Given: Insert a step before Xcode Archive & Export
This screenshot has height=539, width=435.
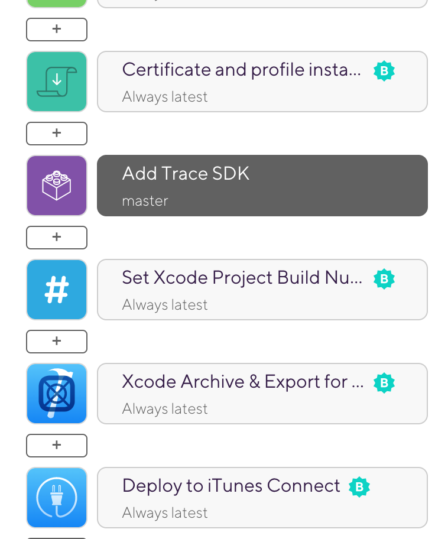Looking at the screenshot, I should pyautogui.click(x=57, y=342).
